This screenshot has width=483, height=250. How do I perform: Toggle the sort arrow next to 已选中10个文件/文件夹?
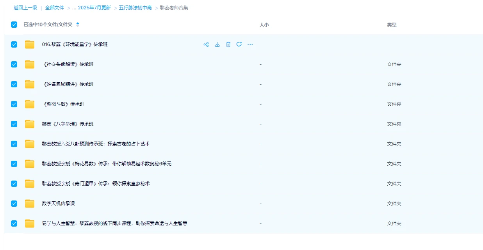pos(78,25)
